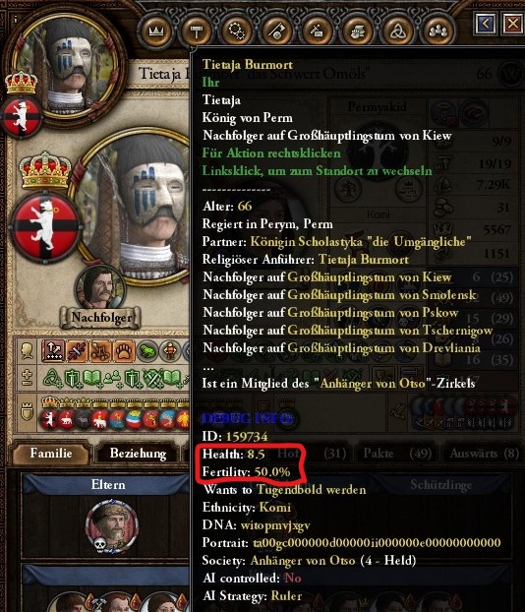Open the Intrigue dagger-and-letter icon
This screenshot has height=612, width=525.
click(318, 31)
